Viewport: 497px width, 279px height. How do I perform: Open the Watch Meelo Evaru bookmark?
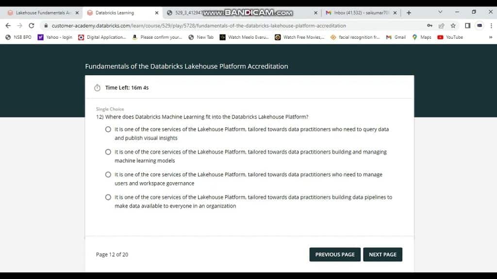[x=245, y=37]
